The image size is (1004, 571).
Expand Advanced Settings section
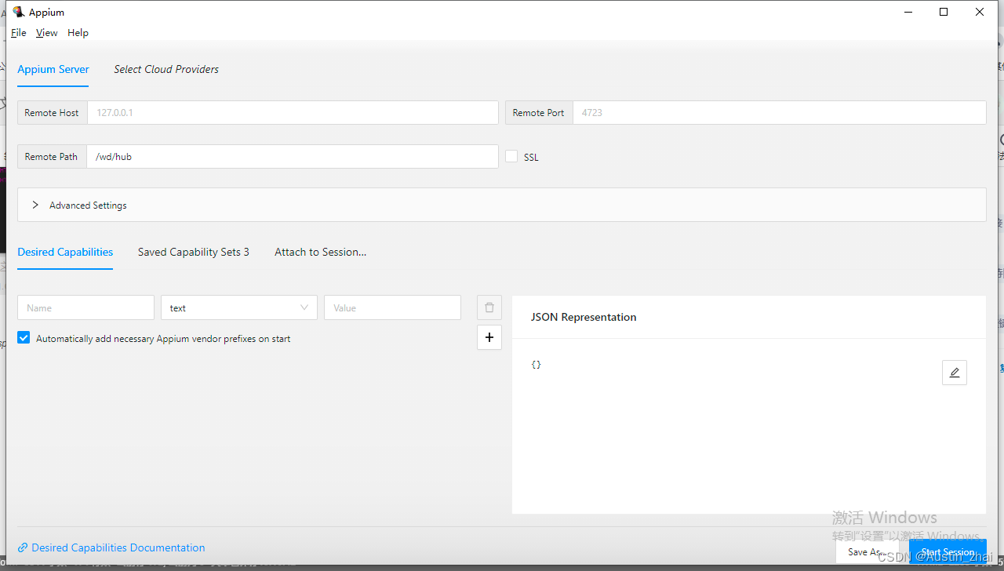click(502, 205)
